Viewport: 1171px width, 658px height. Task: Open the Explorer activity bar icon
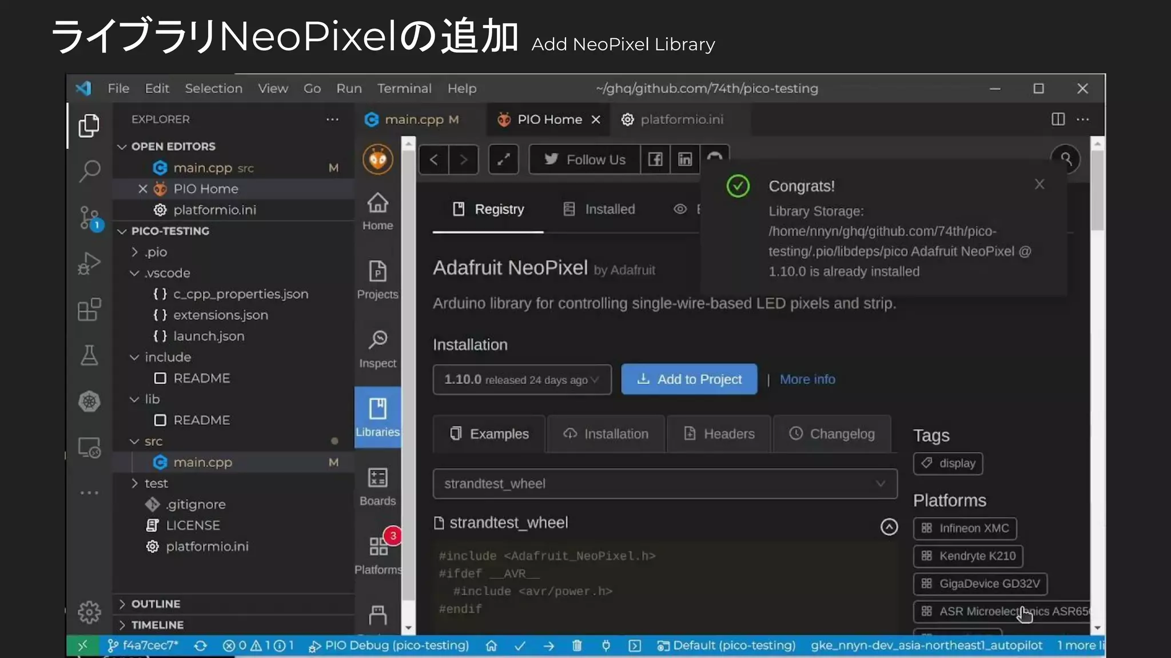click(89, 126)
